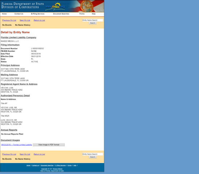Follow the lower Next On List link
This screenshot has width=199, height=174.
(25, 154)
